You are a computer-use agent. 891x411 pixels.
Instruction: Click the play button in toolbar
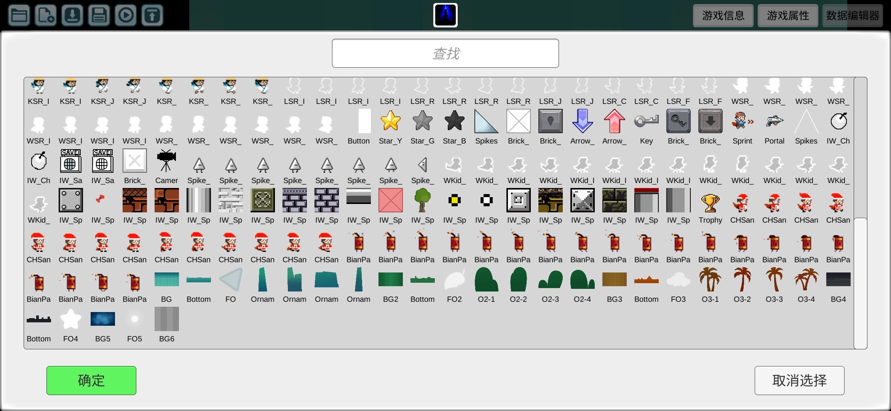click(126, 15)
